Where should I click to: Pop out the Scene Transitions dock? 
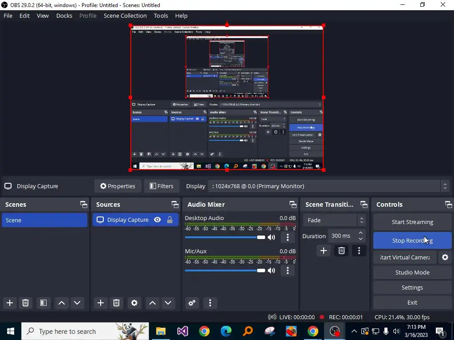click(364, 205)
